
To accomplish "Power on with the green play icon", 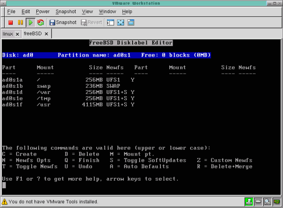I will click(31, 23).
